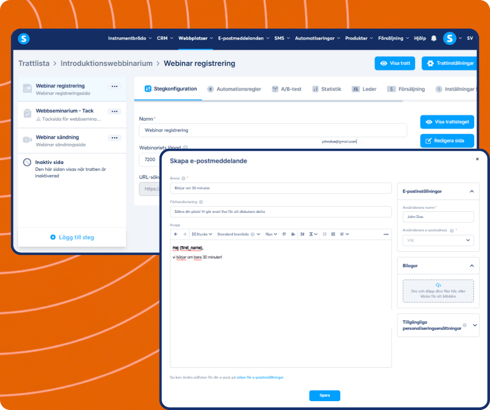
Task: Open options for Webinar sändning step
Action: pyautogui.click(x=114, y=138)
